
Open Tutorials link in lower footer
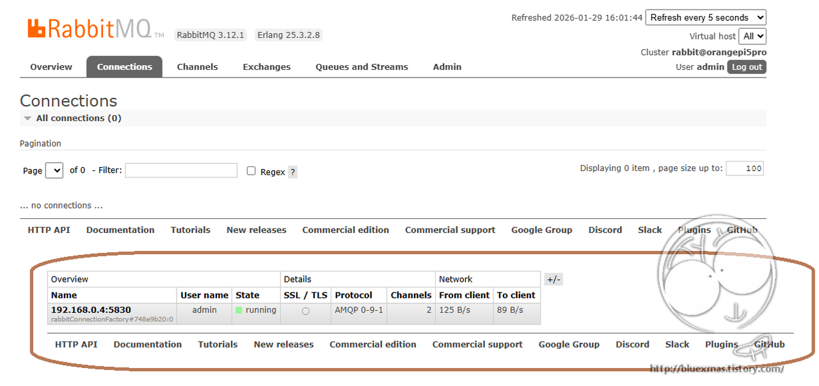[x=218, y=344]
